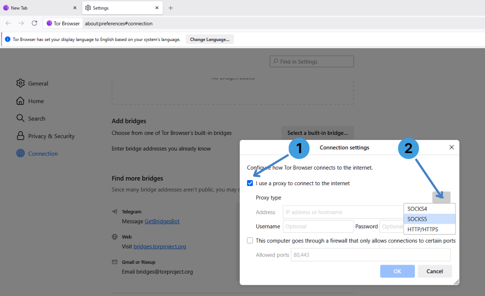Image resolution: width=485 pixels, height=296 pixels.
Task: Select the Settings tab
Action: 122,8
